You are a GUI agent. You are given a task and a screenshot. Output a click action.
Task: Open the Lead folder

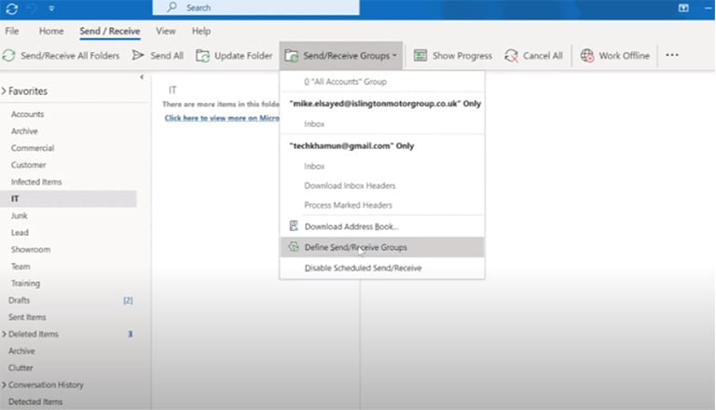[x=20, y=232]
